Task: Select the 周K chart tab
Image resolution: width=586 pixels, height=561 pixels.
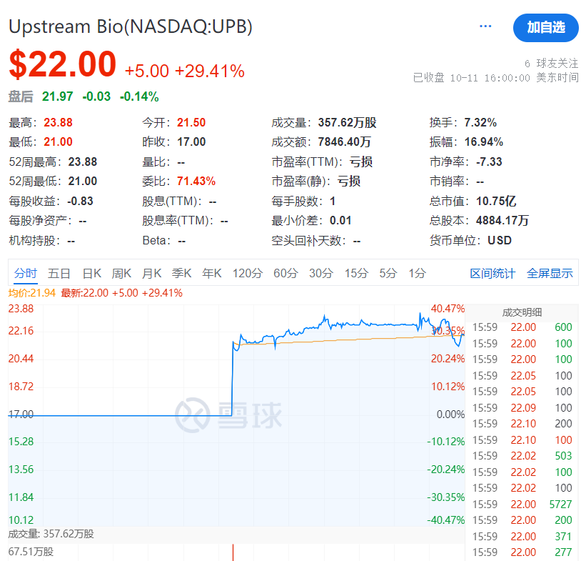Action: tap(121, 273)
